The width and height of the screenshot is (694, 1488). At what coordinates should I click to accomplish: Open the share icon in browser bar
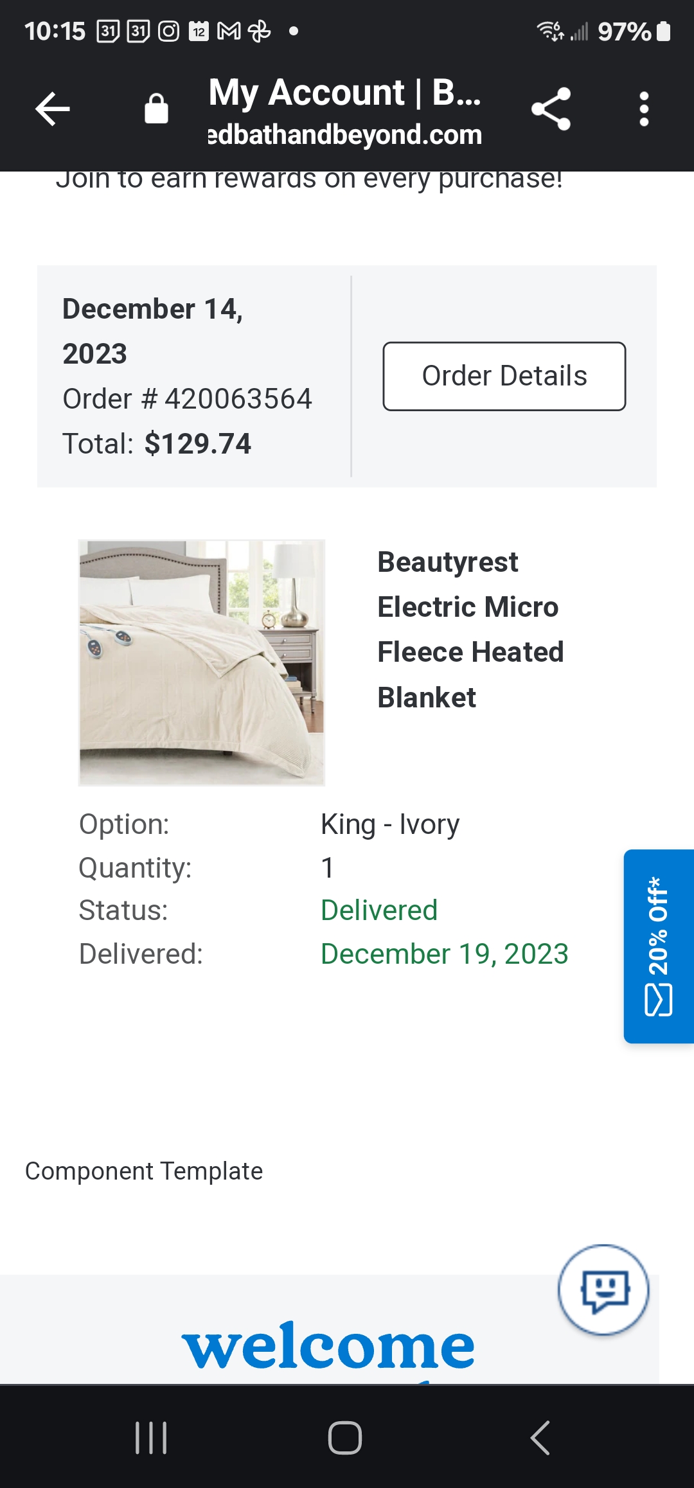(551, 109)
